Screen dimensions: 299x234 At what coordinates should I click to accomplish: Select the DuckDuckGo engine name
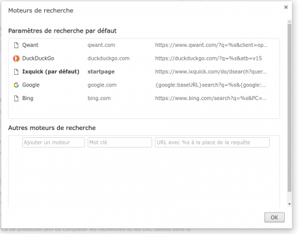tap(38, 58)
